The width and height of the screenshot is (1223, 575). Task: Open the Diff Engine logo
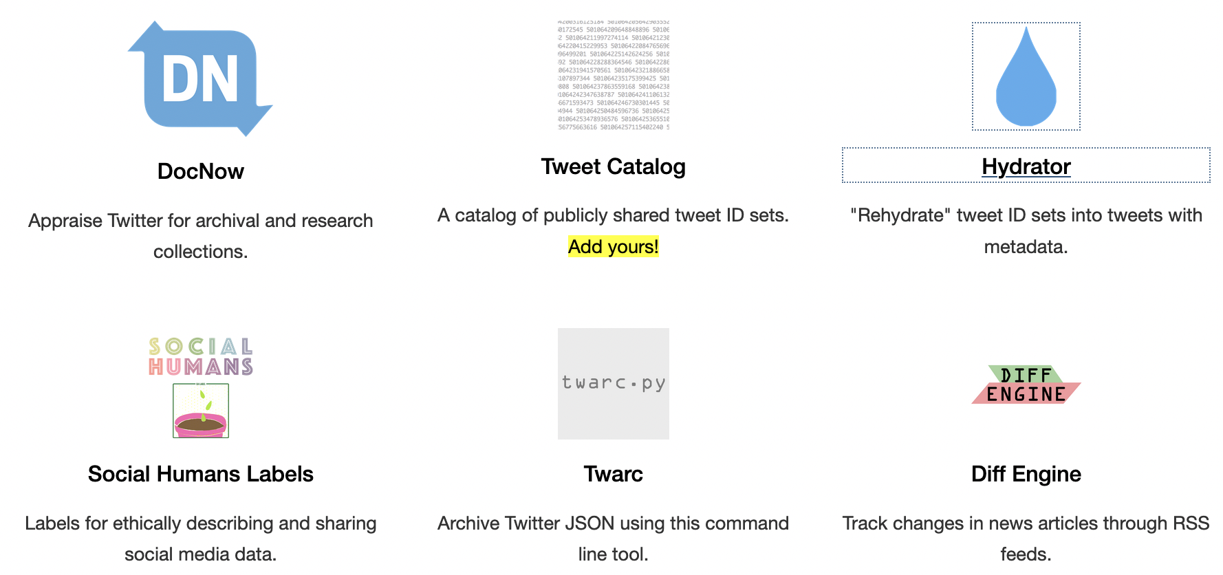click(1026, 384)
